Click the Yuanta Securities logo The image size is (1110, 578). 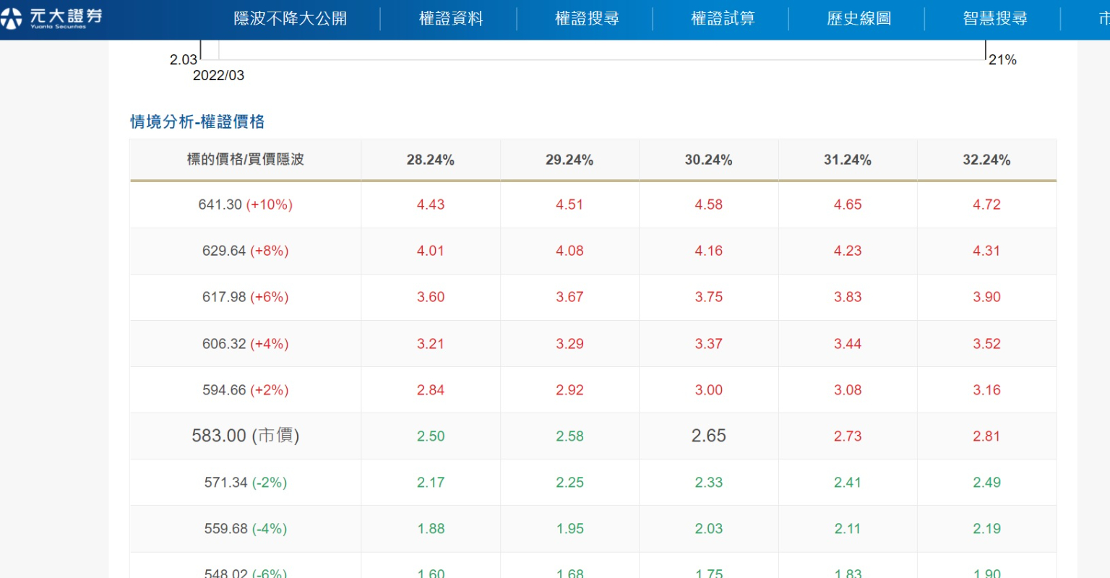[x=52, y=18]
